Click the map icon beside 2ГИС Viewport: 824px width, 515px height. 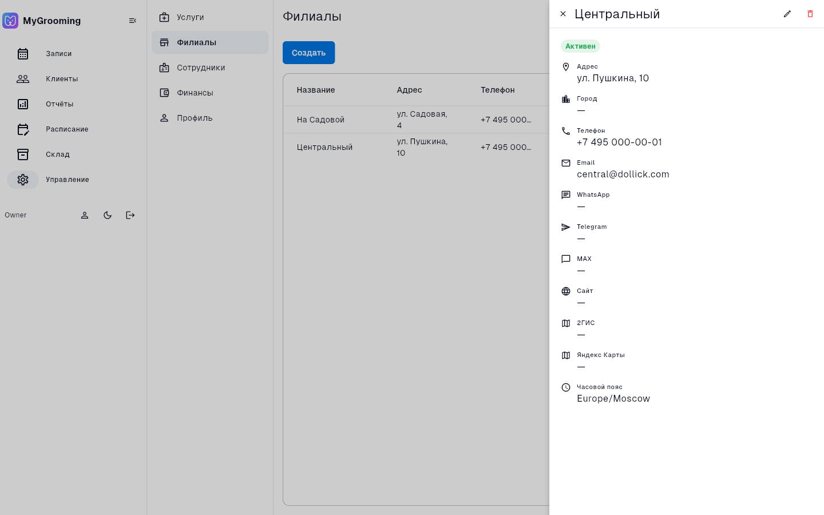[x=566, y=323]
